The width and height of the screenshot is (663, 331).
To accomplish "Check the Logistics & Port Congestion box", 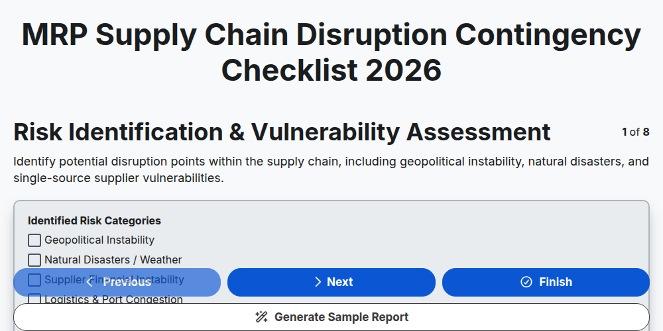I will click(34, 299).
